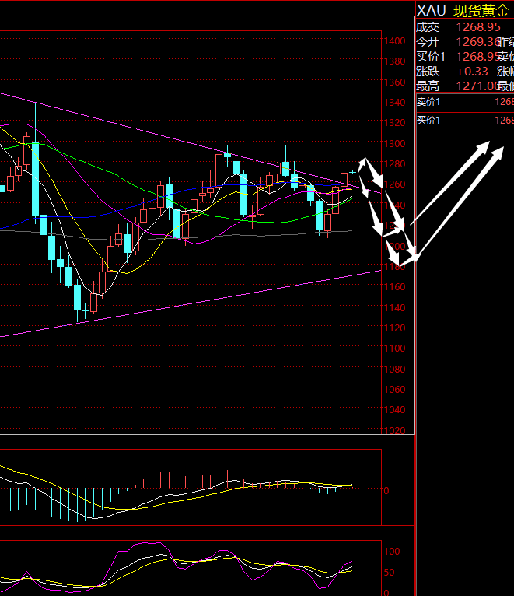514x596 pixels.
Task: Click the 1160 price axis label
Action: pos(394,287)
